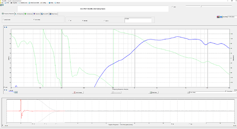Click the msec input box

coord(138,20)
